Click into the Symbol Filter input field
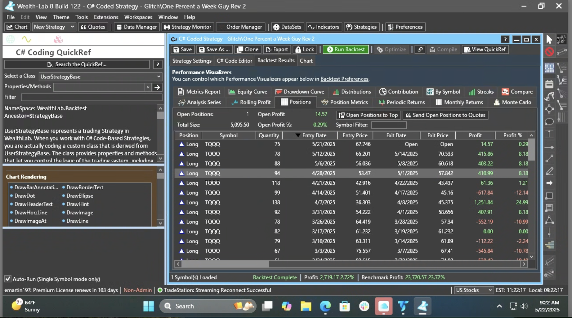 pos(389,125)
